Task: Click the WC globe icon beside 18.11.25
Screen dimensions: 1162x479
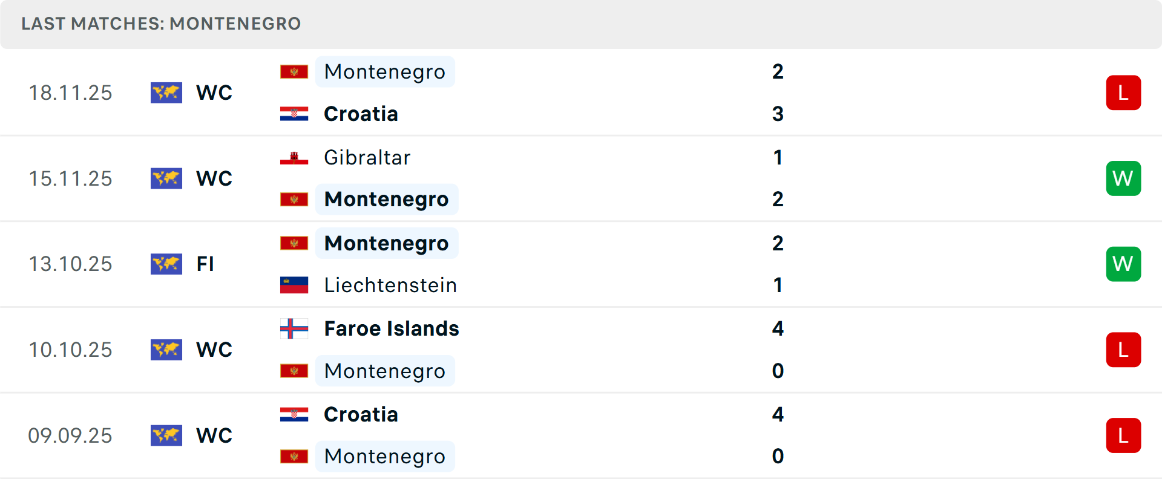Action: 166,93
